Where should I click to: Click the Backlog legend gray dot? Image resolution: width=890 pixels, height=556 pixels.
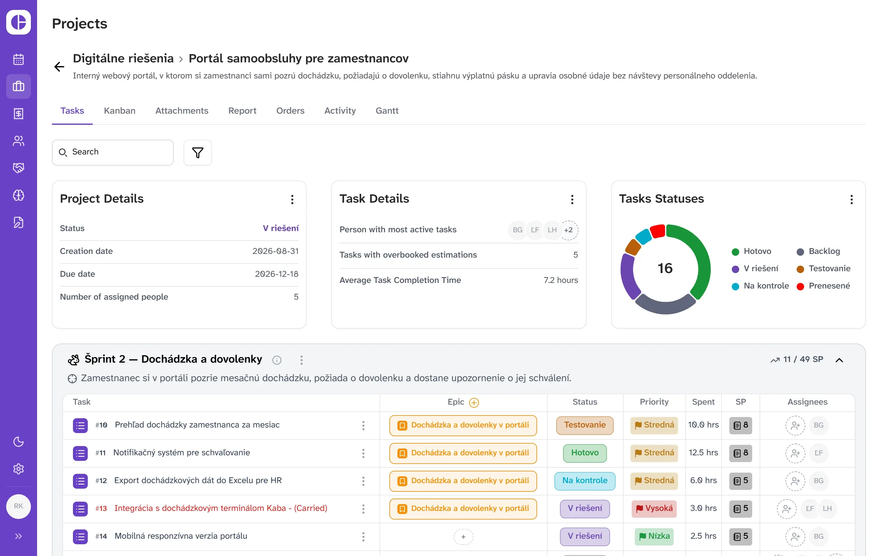coord(800,252)
